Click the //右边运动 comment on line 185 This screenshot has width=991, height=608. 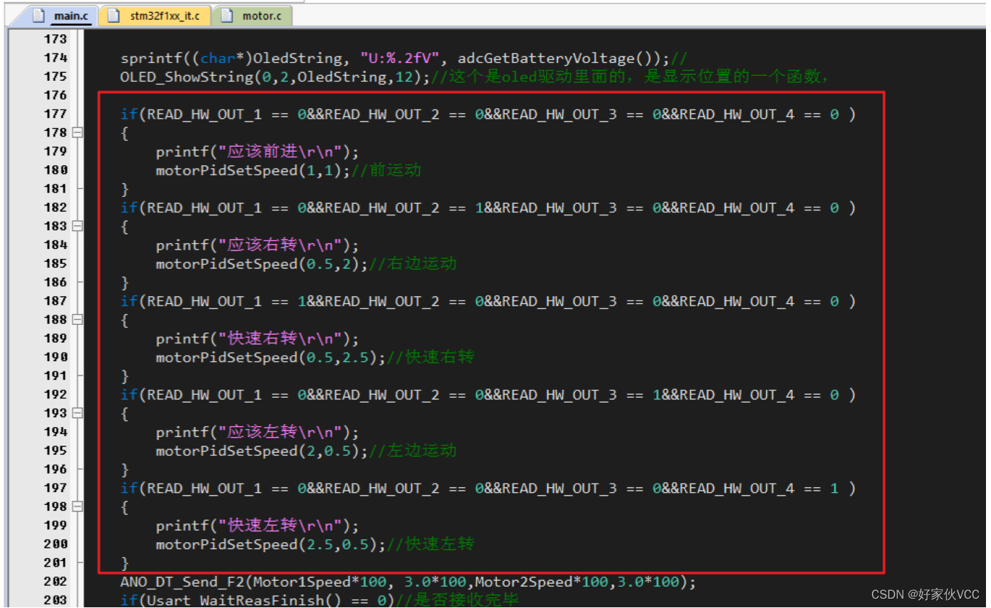pos(413,264)
